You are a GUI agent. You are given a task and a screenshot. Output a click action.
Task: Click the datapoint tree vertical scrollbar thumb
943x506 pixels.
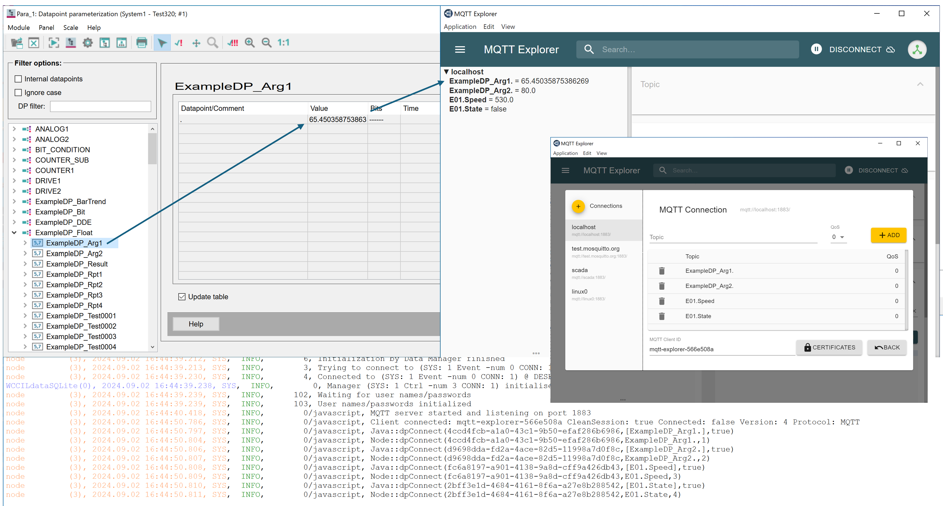(x=152, y=149)
